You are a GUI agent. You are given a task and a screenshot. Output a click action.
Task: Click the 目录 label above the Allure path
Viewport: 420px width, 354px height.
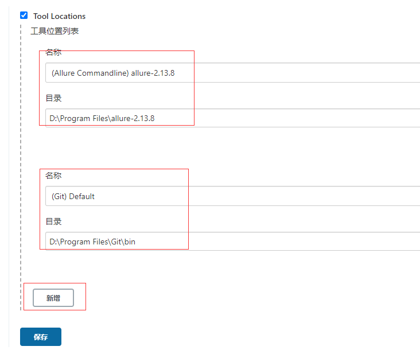pyautogui.click(x=53, y=98)
